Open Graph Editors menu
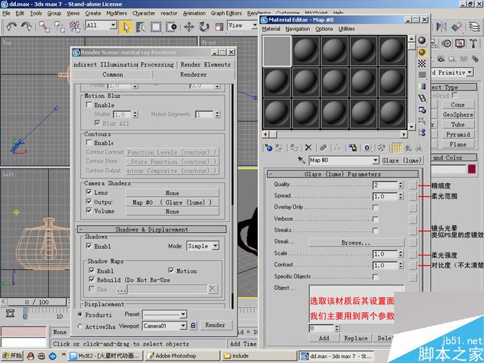Image resolution: width=484 pixels, height=363 pixels. [226, 13]
